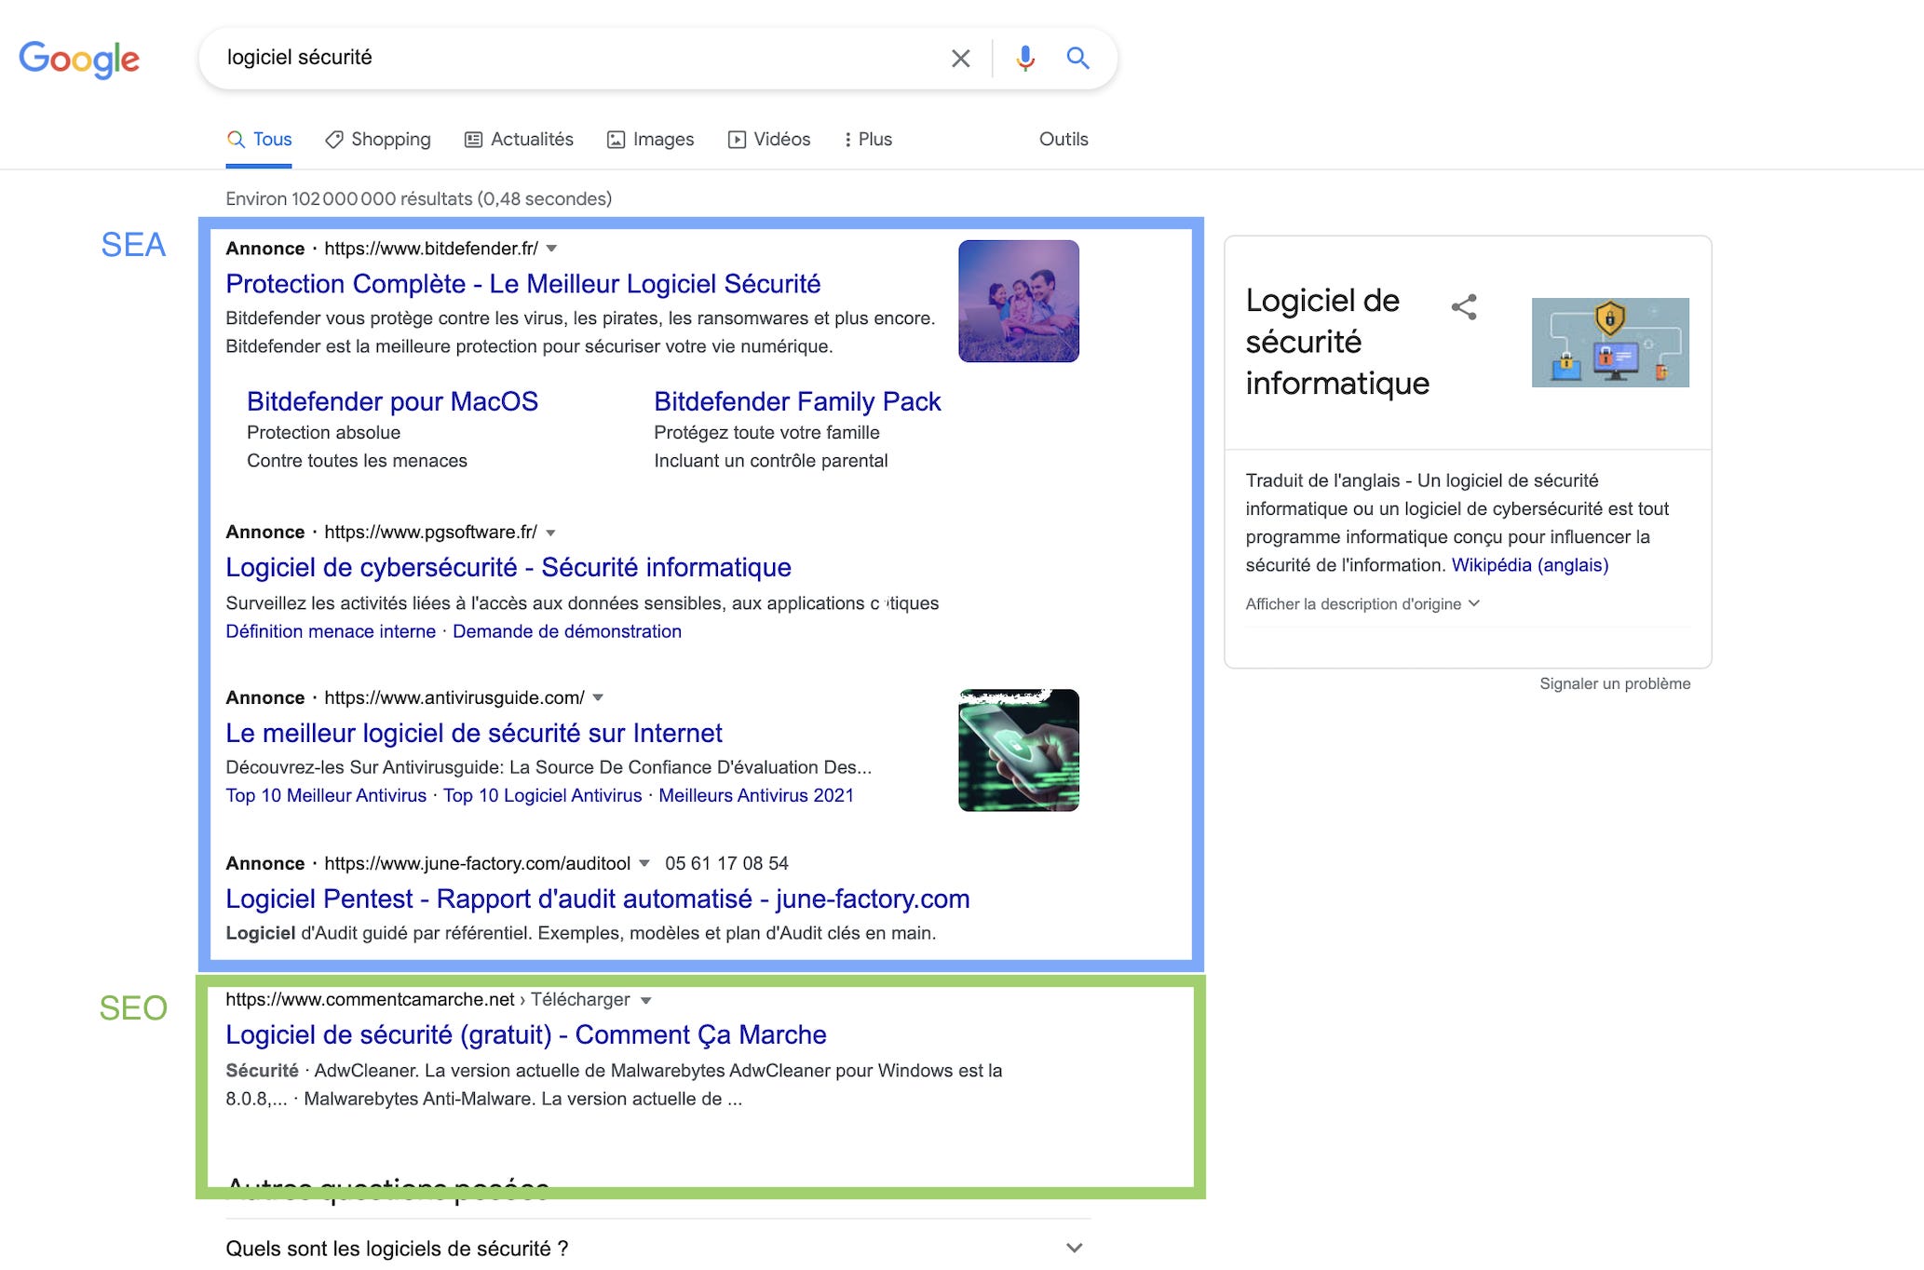This screenshot has height=1270, width=1924.
Task: Open Bitdefender pour MacOS sitelink
Action: click(x=392, y=401)
